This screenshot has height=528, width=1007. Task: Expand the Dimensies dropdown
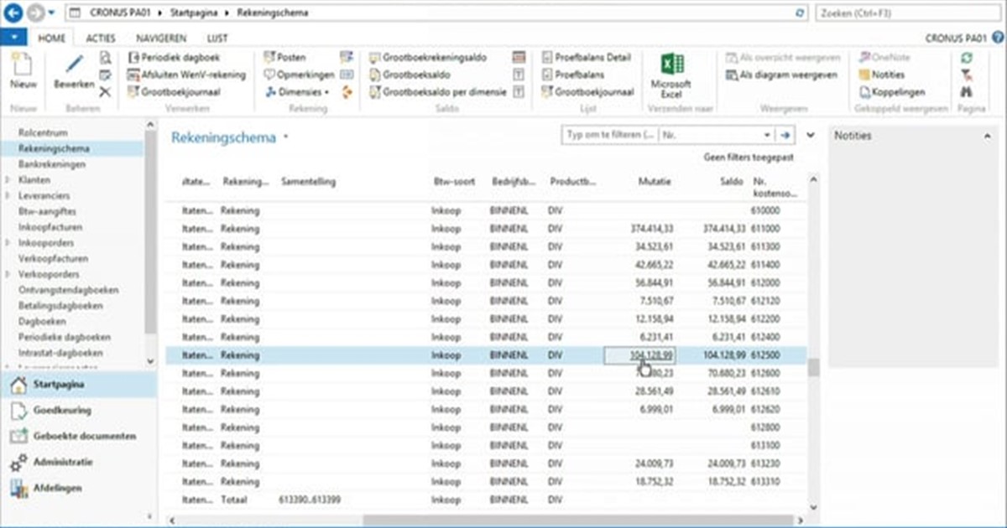[x=326, y=92]
